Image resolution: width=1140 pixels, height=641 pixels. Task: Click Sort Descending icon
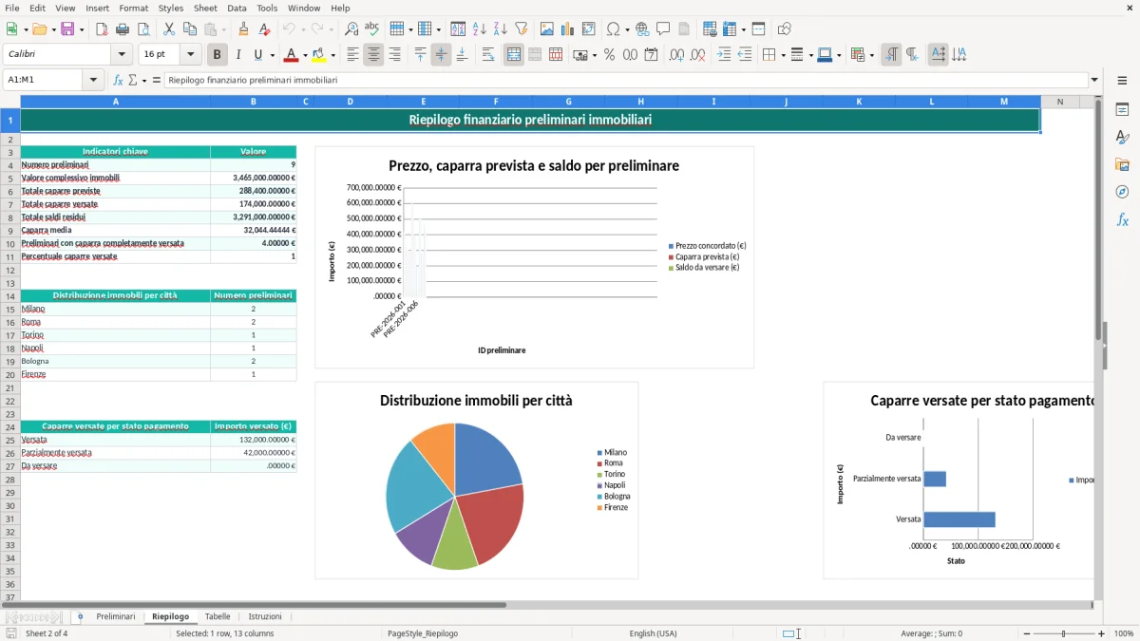[x=500, y=29]
